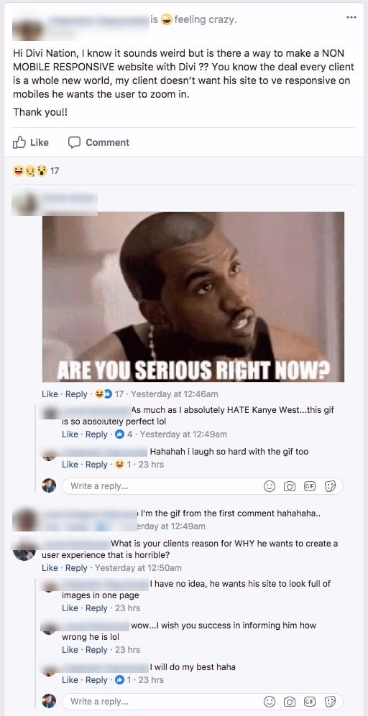
Task: Add a GIF in the bottom reply box
Action: tap(310, 702)
